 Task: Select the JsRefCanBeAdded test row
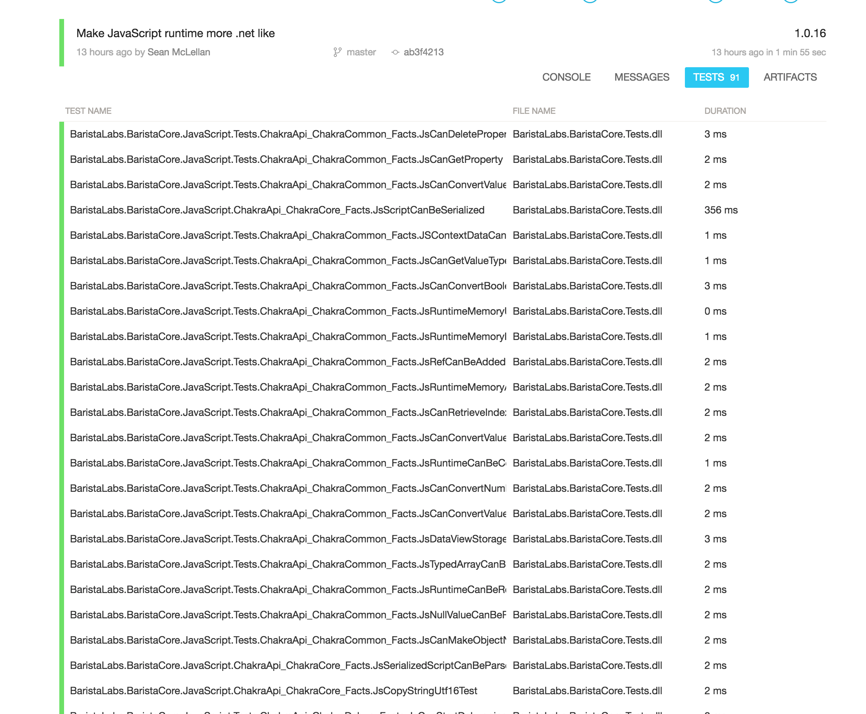[x=442, y=362]
